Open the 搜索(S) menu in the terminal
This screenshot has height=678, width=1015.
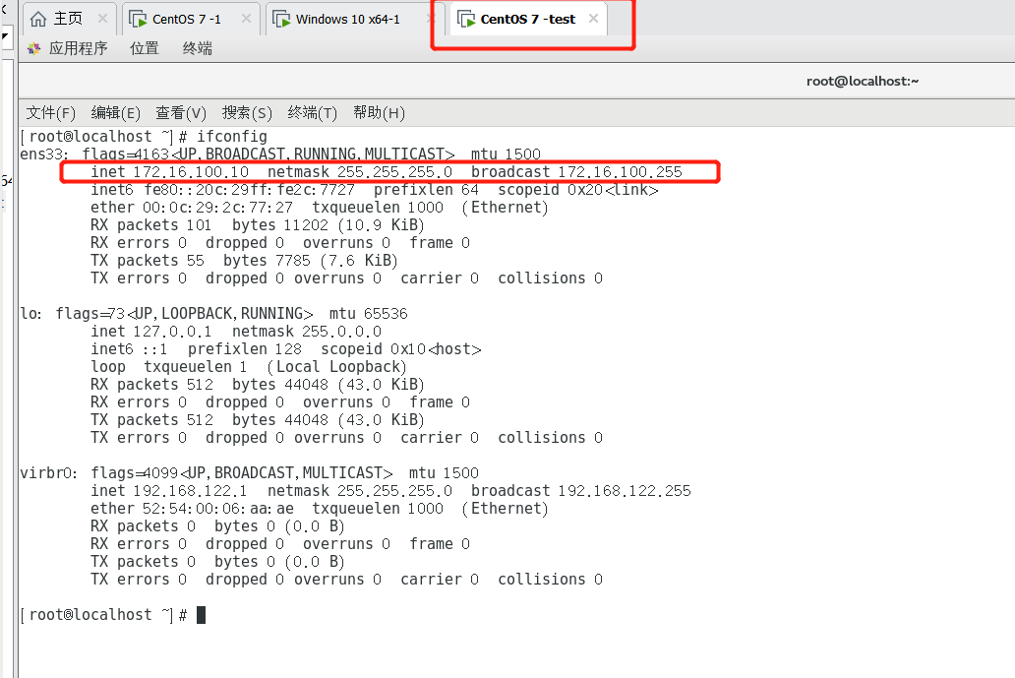[247, 113]
